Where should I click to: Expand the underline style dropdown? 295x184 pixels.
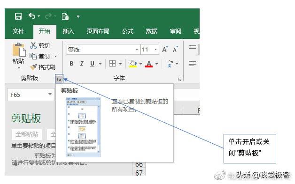click(100, 64)
